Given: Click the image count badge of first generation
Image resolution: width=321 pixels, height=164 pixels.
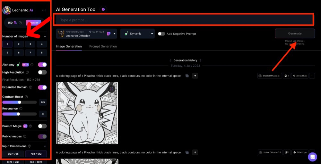Looking at the screenshot, I should point(287,76).
